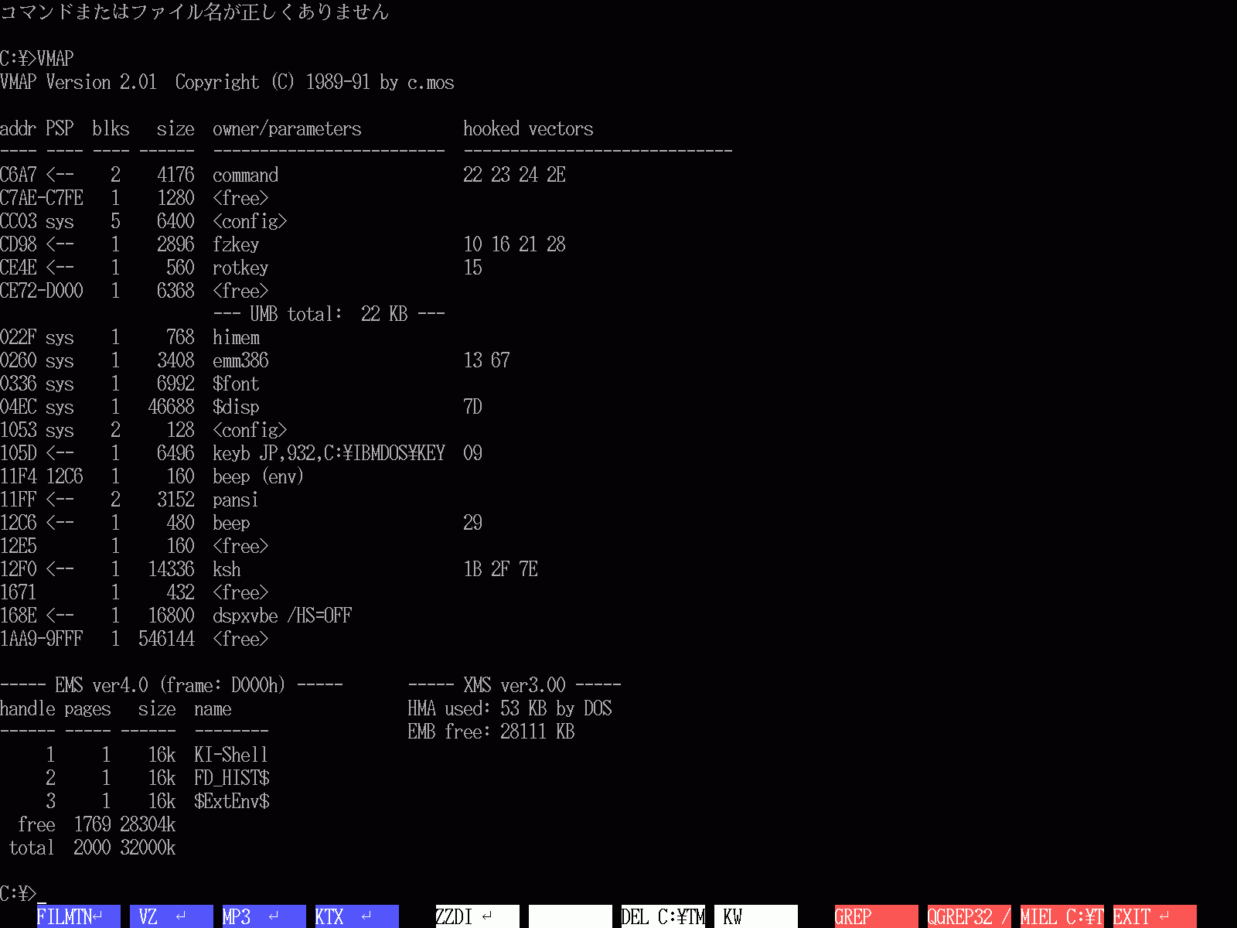Click the 'command' owner entry row
Viewport: 1237px width, 928px height.
coord(245,176)
